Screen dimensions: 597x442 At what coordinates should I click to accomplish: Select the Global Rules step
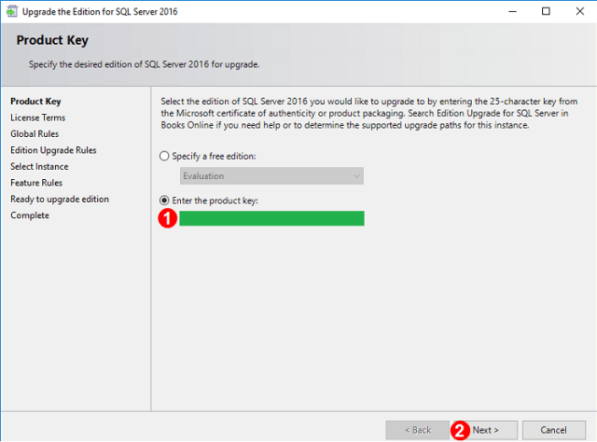[x=35, y=134]
